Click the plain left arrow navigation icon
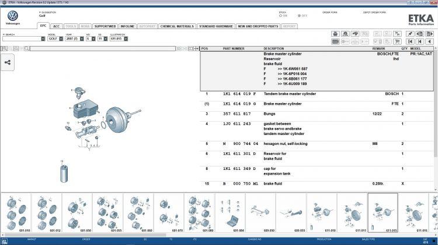Screen dimensions: 438x245 429,41
